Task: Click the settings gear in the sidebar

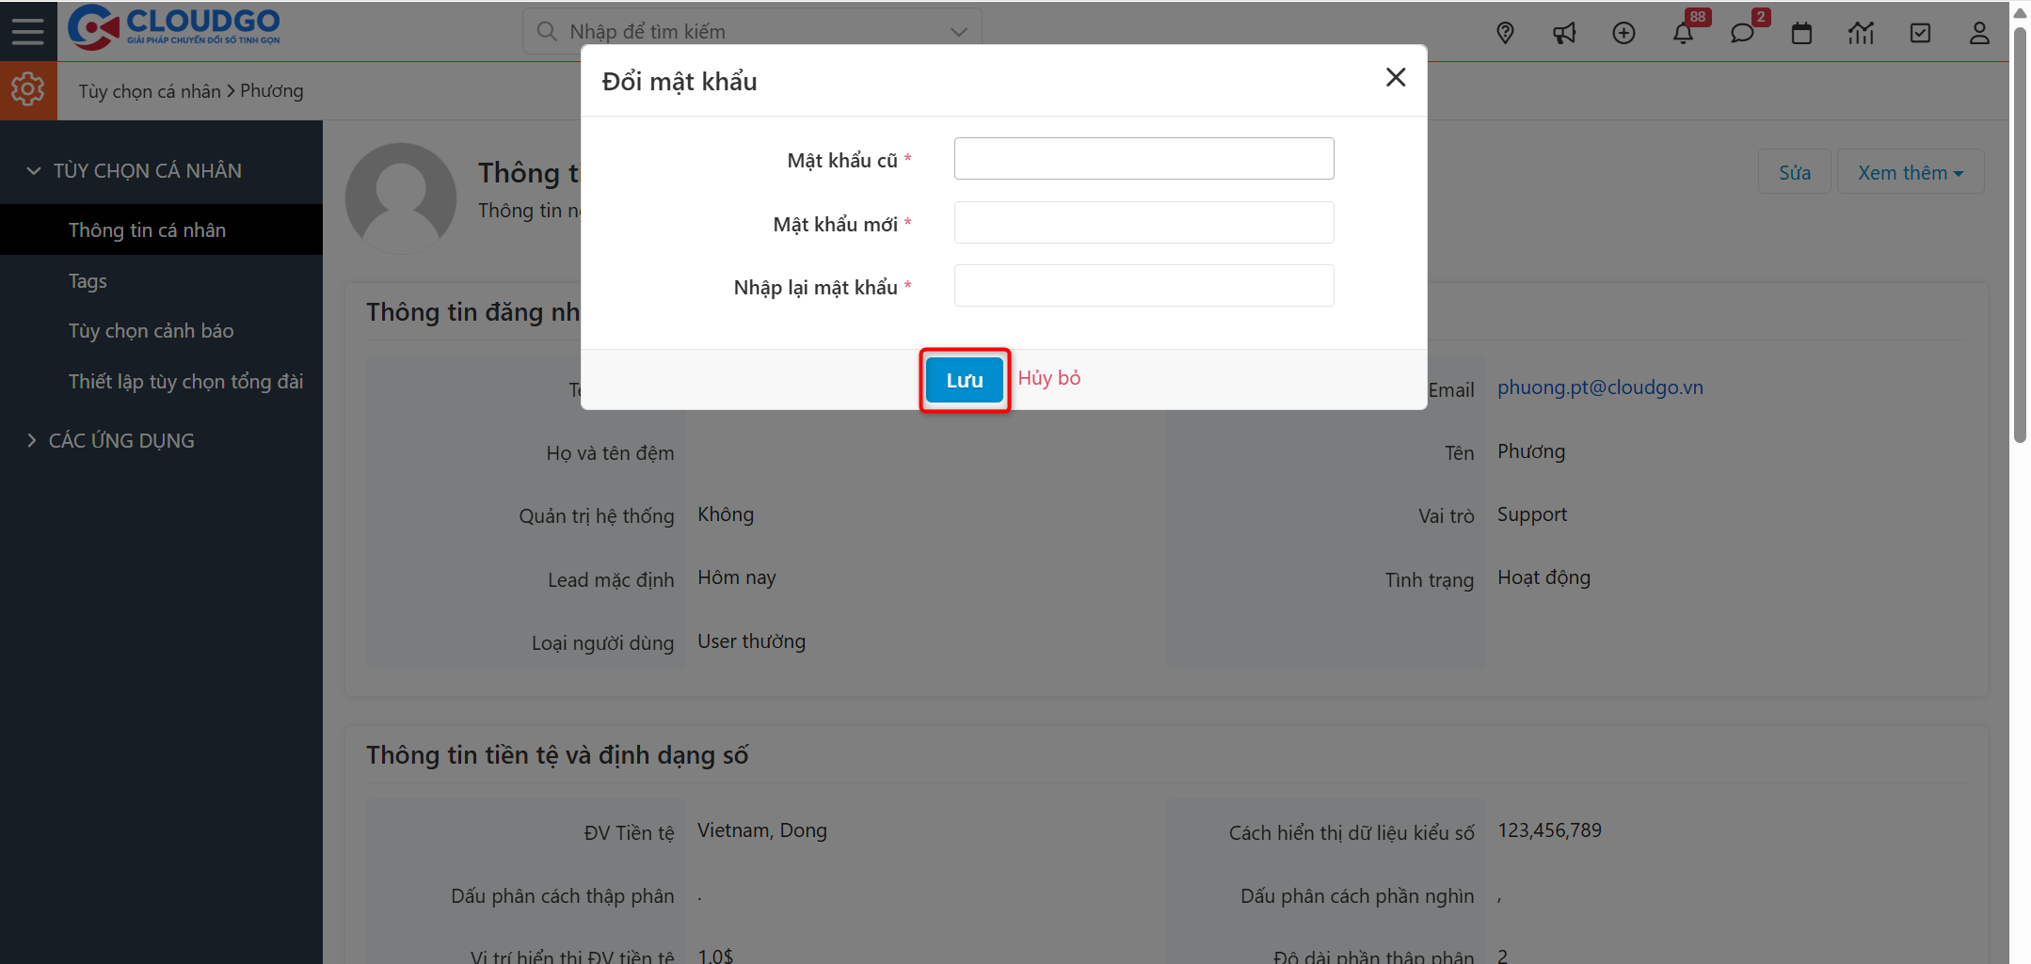Action: 27,89
